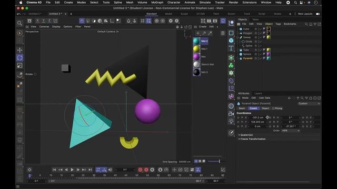Click the red Record Active Objects button

(x=140, y=170)
